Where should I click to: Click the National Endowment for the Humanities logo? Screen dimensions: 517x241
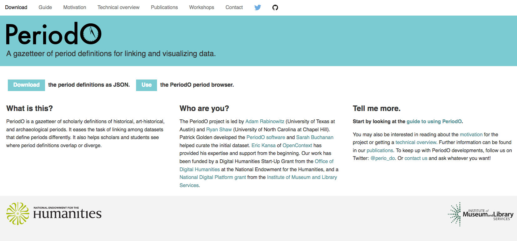tap(54, 214)
